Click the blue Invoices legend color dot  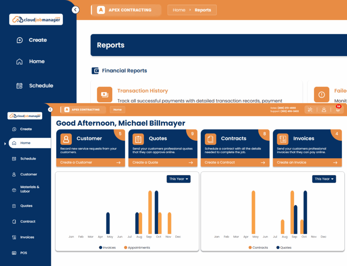click(101, 248)
